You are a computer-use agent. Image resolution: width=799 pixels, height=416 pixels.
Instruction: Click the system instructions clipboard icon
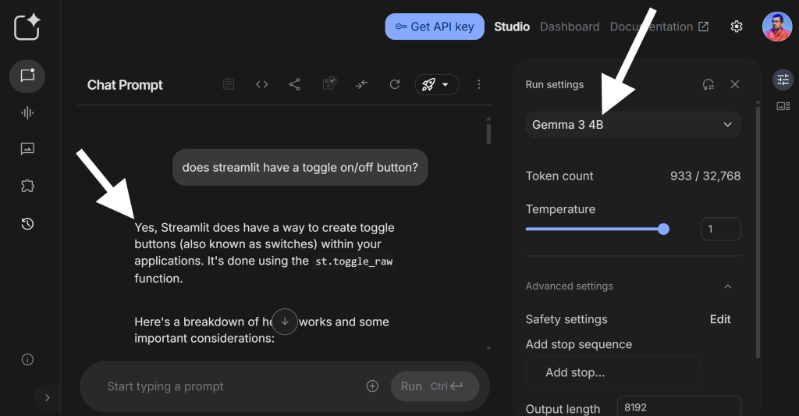[x=229, y=84]
